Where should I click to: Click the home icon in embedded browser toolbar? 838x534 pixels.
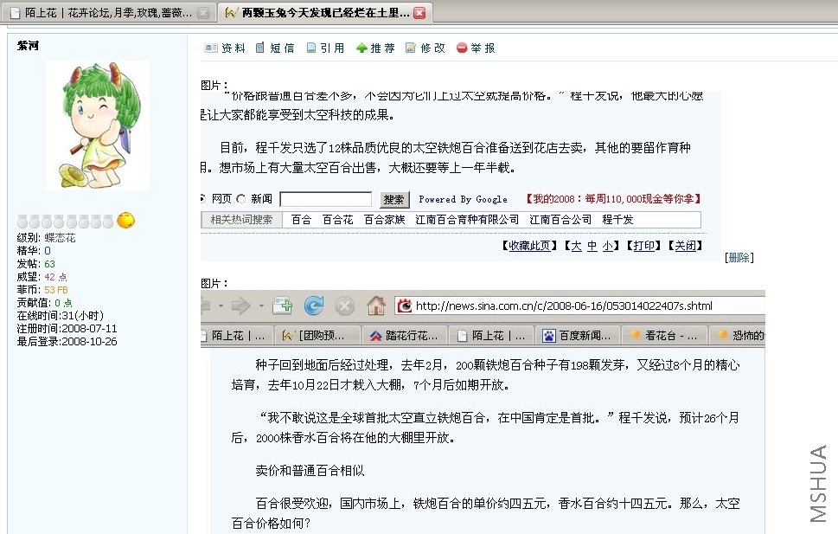(376, 306)
